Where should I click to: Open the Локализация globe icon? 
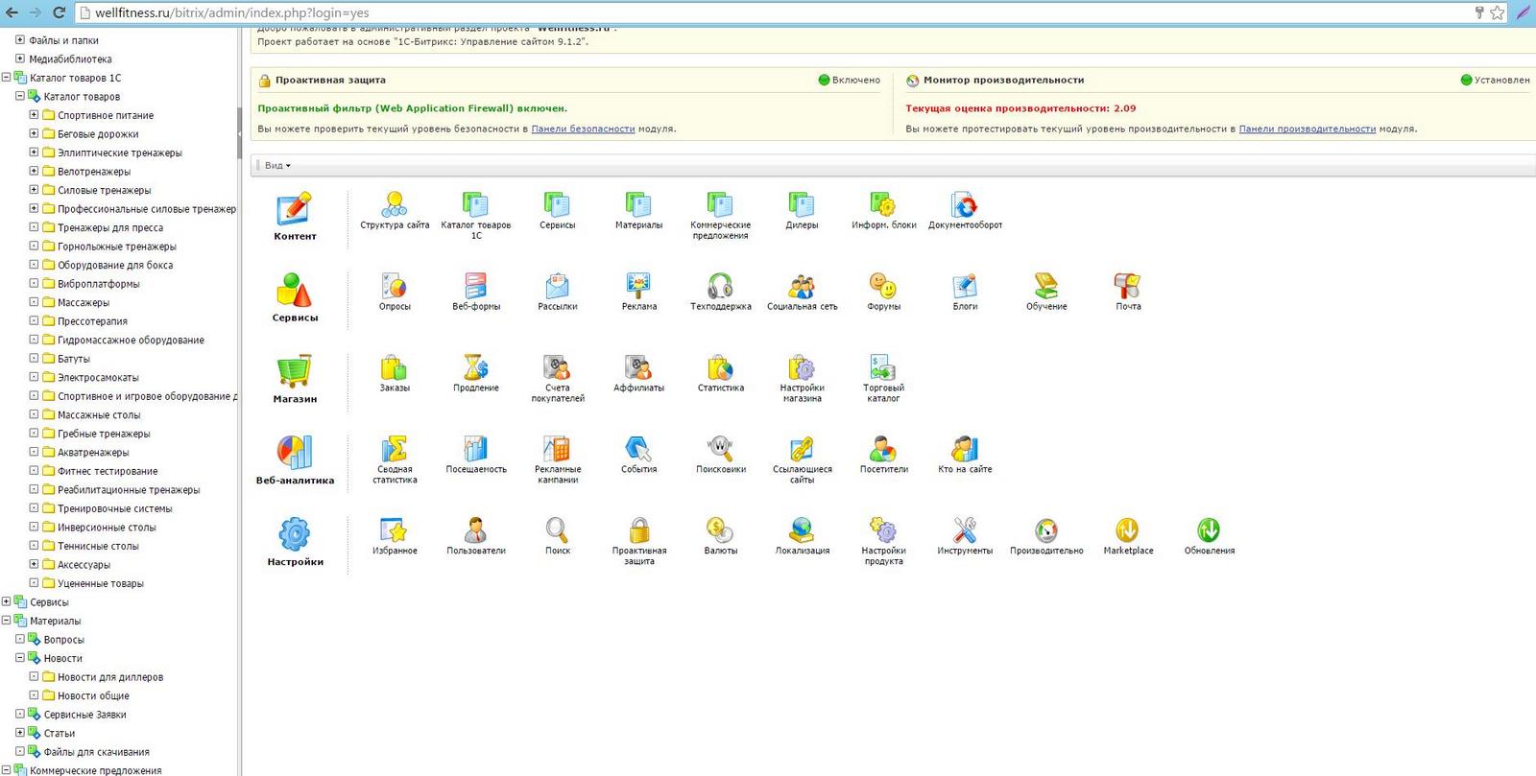pyautogui.click(x=802, y=530)
